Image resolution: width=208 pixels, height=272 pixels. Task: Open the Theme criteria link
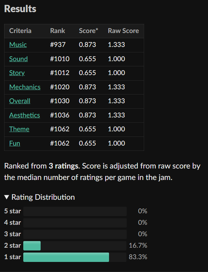pyautogui.click(x=19, y=129)
